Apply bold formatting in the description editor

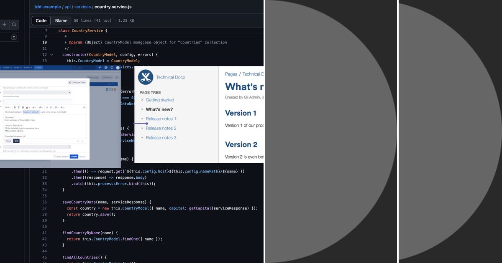click(x=15, y=107)
